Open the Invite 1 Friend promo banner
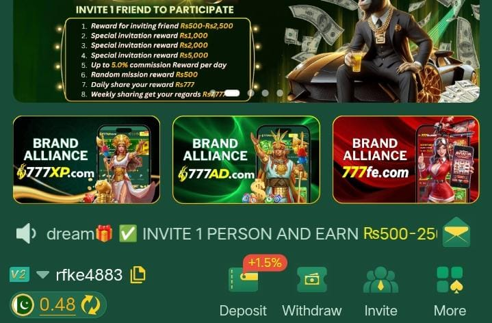Screen dimensions: 492x323 (x=246, y=51)
